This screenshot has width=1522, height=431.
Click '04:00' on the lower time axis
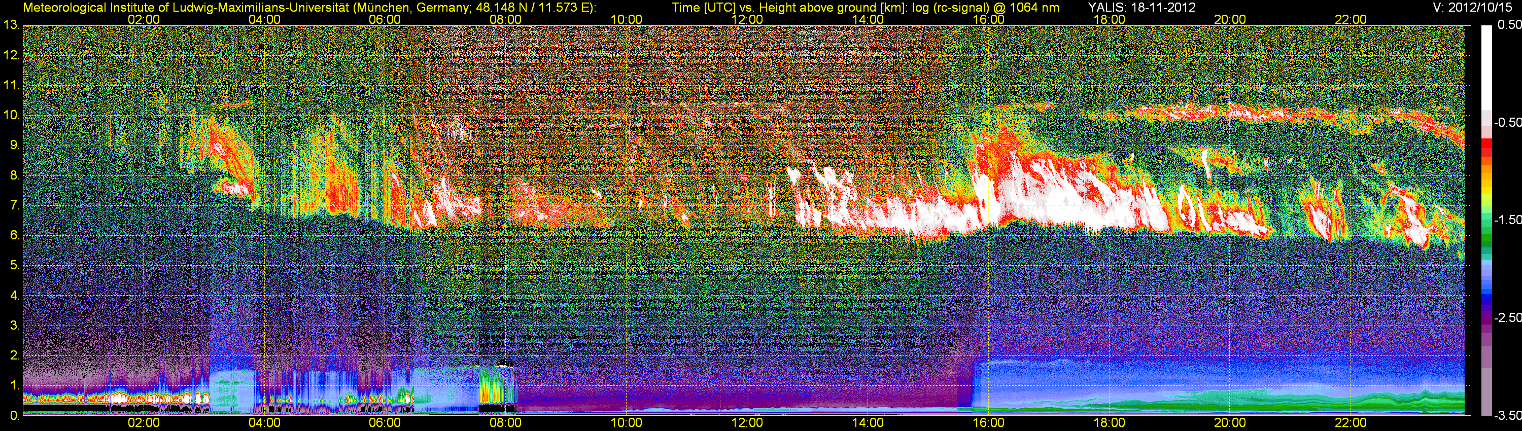point(264,423)
